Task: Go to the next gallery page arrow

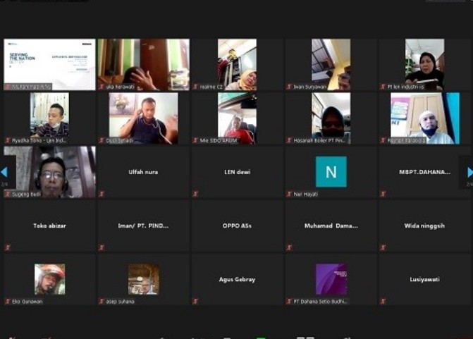Action: tap(470, 172)
